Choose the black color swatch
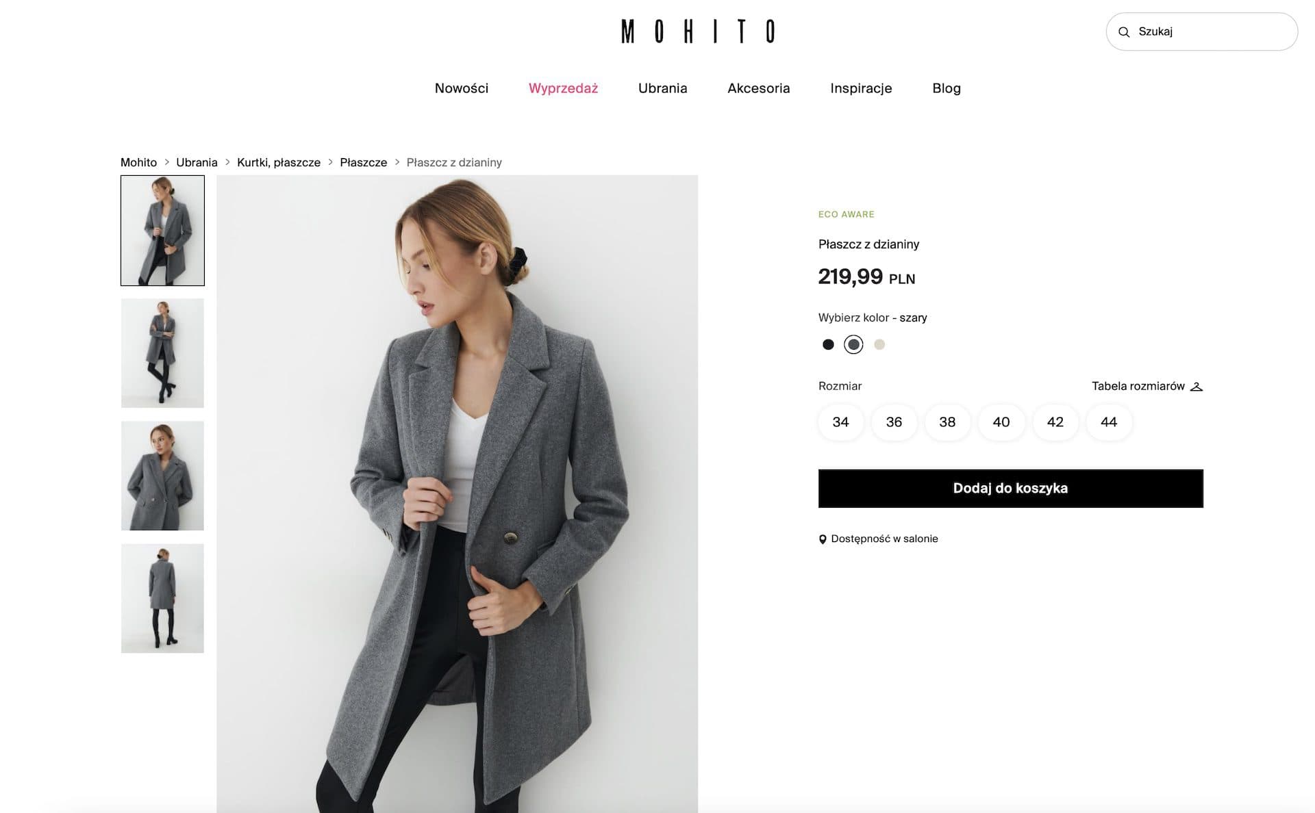Image resolution: width=1315 pixels, height=813 pixels. [828, 344]
